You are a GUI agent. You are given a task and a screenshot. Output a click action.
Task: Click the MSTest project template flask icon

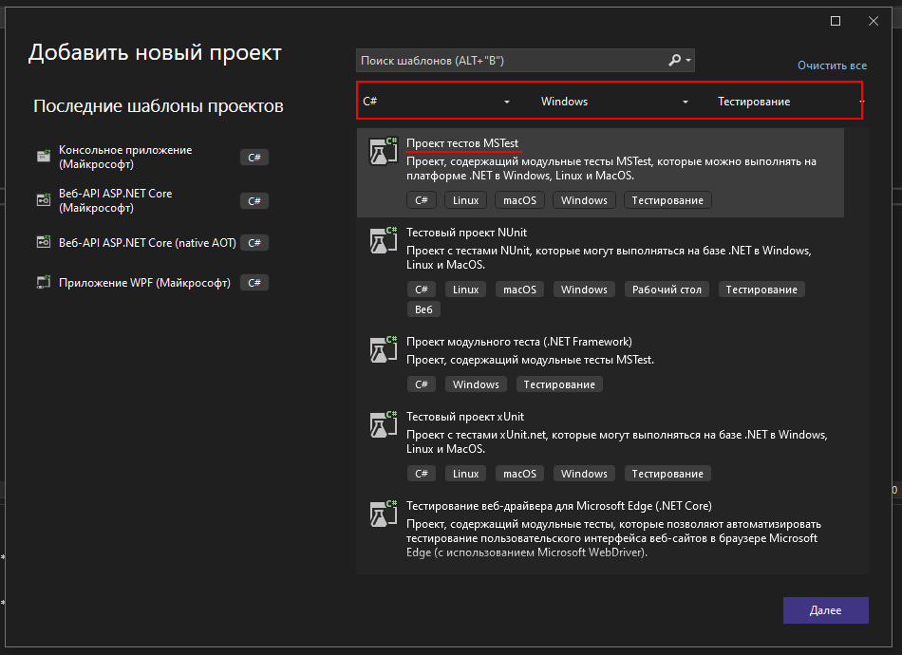click(382, 152)
